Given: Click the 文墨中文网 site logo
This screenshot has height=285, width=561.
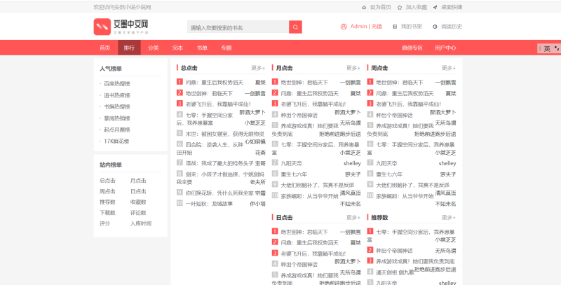Looking at the screenshot, I should (121, 27).
